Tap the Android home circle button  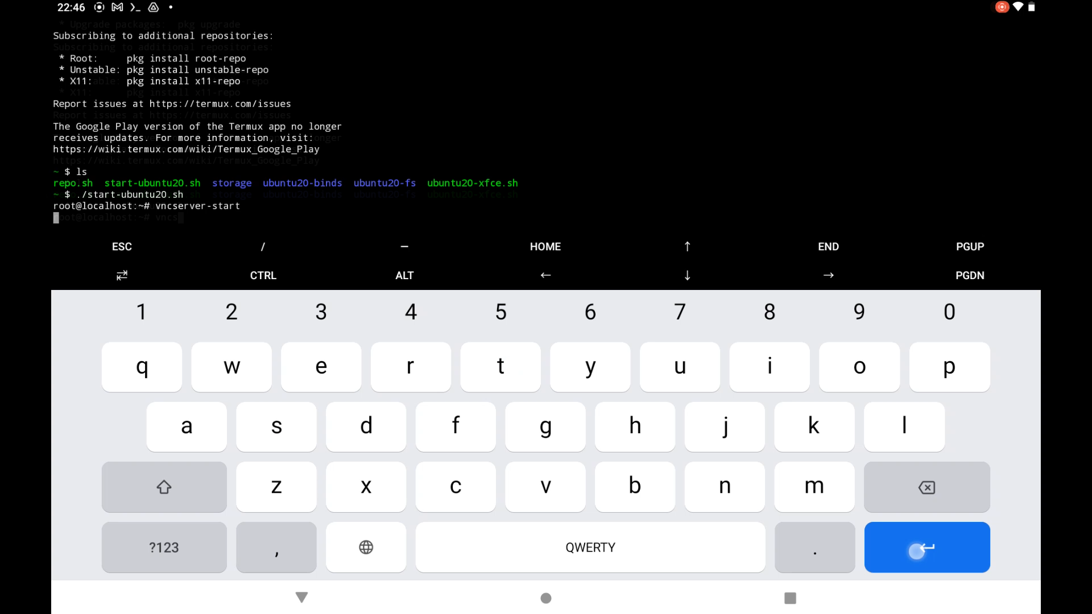tap(546, 598)
